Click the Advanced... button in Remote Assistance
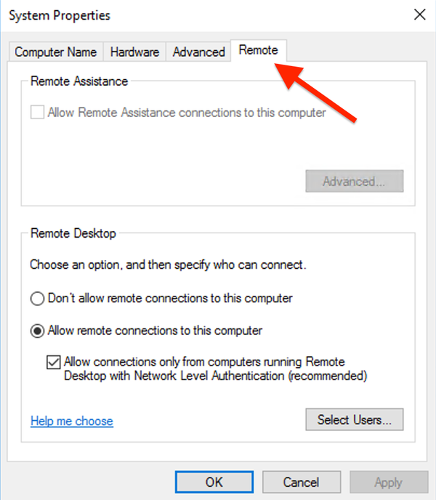The image size is (436, 500). point(354,181)
